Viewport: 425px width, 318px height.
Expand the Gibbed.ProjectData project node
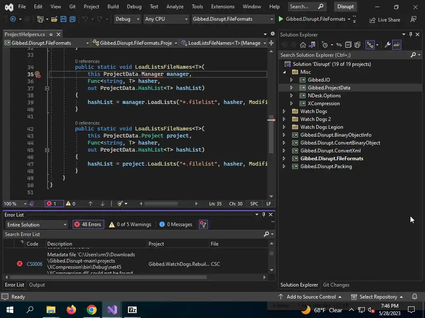click(x=291, y=88)
